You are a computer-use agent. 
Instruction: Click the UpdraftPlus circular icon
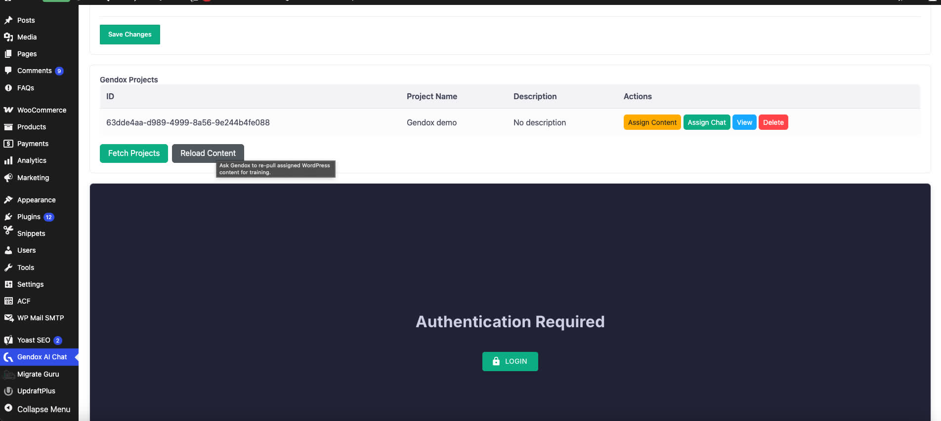(8, 391)
